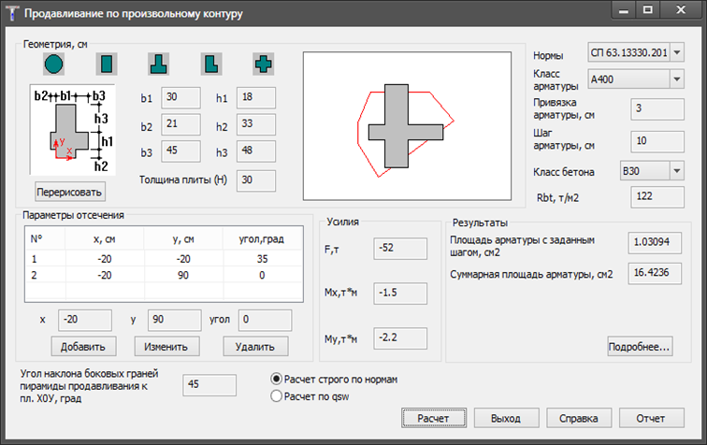Screen dimensions: 707x445
Task: Open the Класс арматуры A400 dropdown
Action: [x=677, y=79]
